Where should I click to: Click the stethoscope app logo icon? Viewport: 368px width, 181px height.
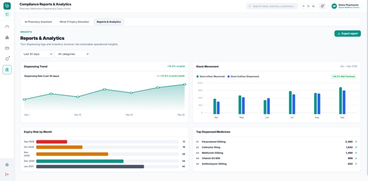pyautogui.click(x=7, y=6)
